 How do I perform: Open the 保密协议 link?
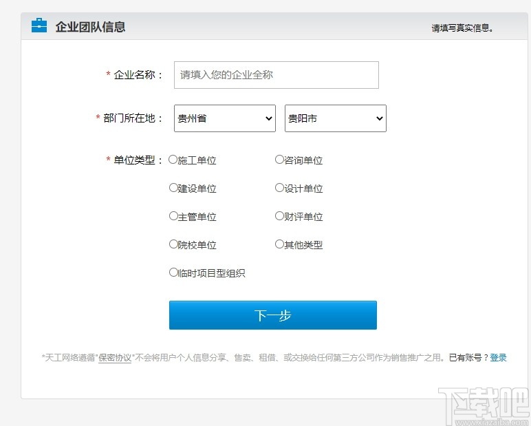(115, 358)
